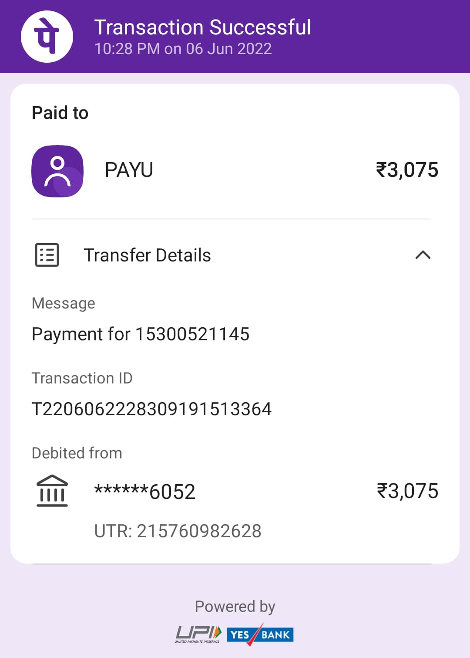Click the debited ₹3,075 amount beside account
Screen dimensions: 470x658
point(407,491)
